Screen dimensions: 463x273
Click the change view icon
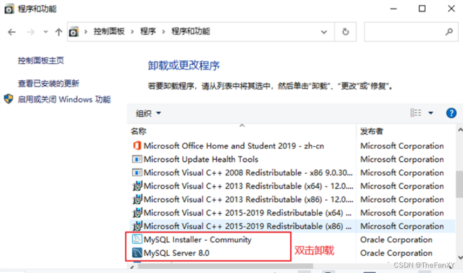click(416, 113)
